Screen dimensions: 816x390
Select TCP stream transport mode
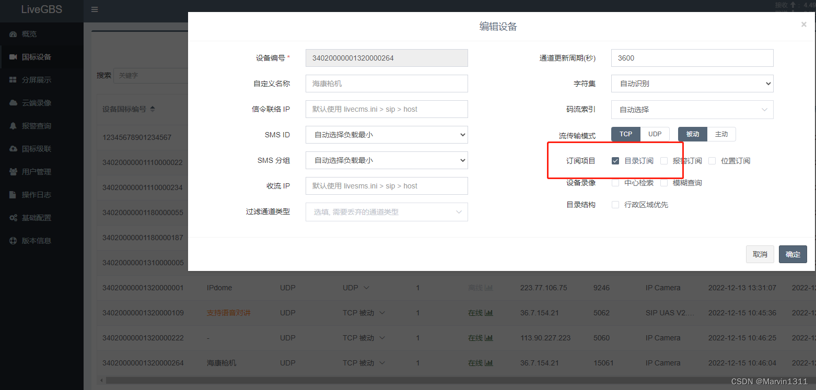tap(626, 134)
